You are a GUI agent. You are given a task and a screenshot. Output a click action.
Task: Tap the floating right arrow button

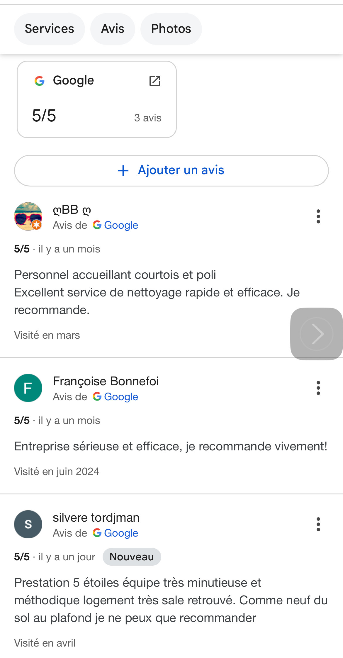[317, 334]
